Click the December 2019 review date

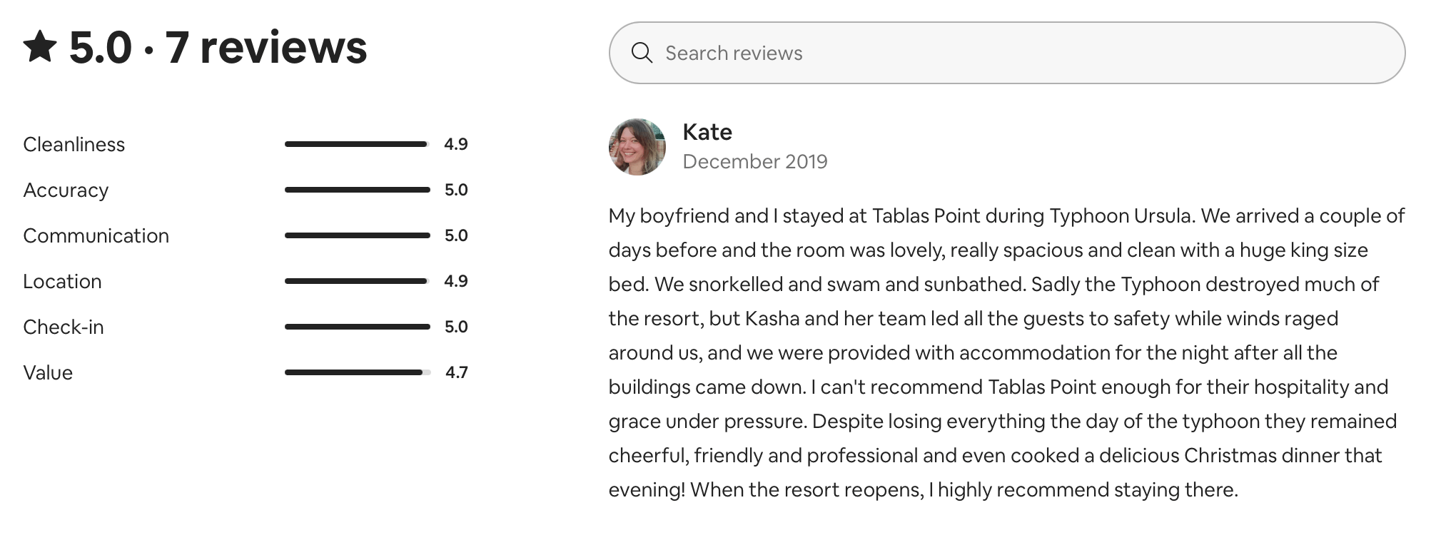coord(754,162)
